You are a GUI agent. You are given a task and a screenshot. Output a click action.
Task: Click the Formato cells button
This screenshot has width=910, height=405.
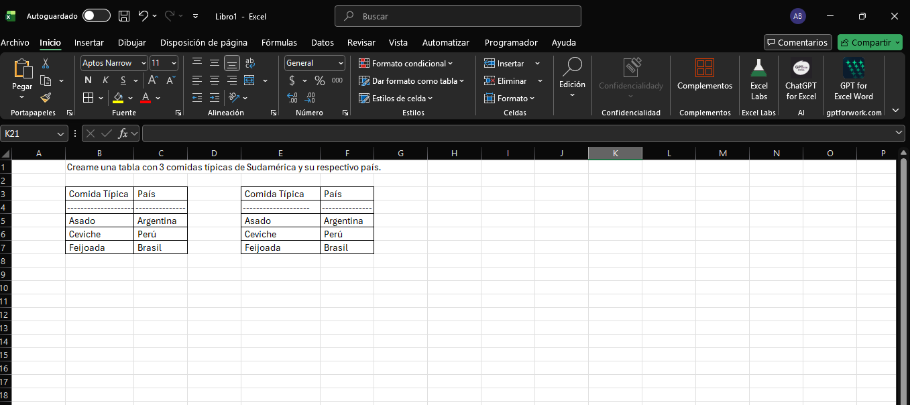click(x=510, y=98)
